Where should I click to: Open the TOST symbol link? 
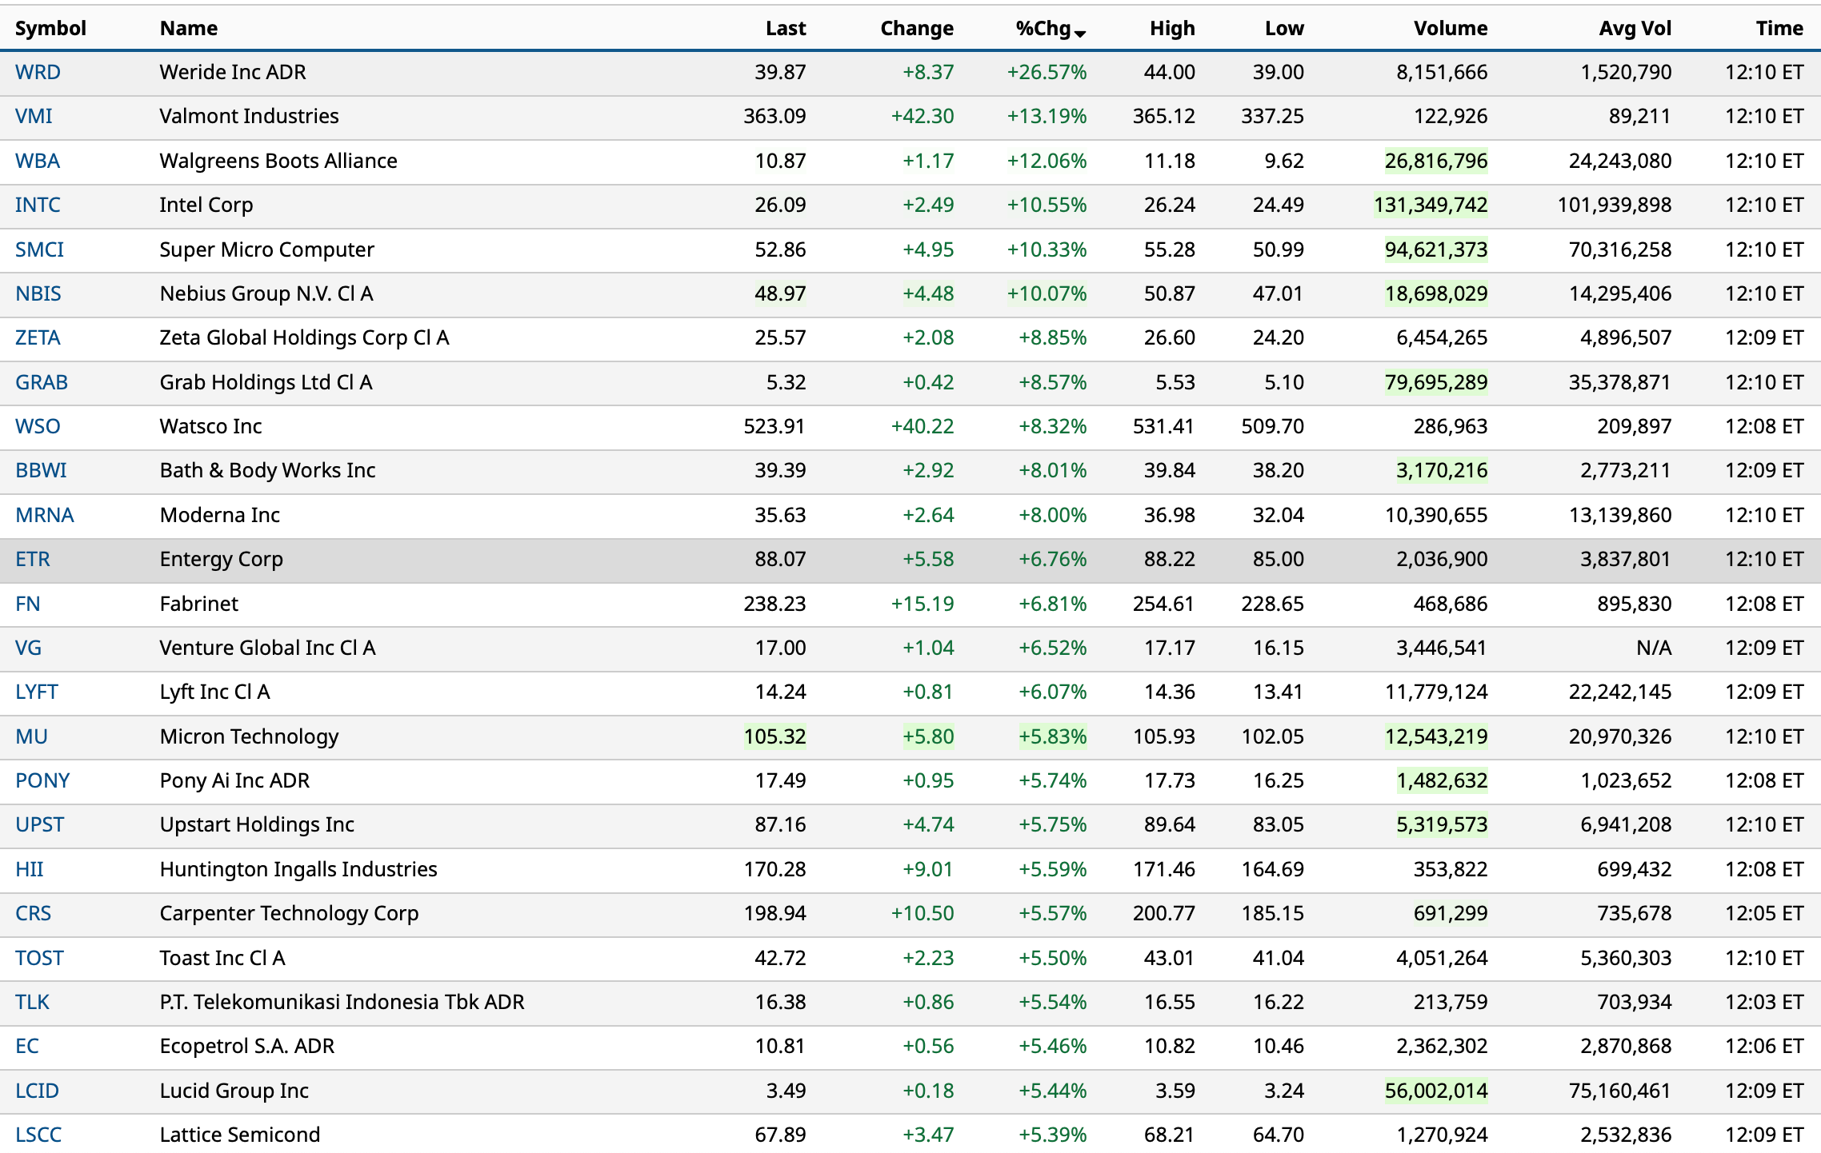click(x=39, y=958)
